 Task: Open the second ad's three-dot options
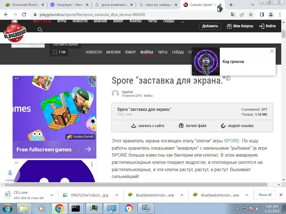coord(92,164)
